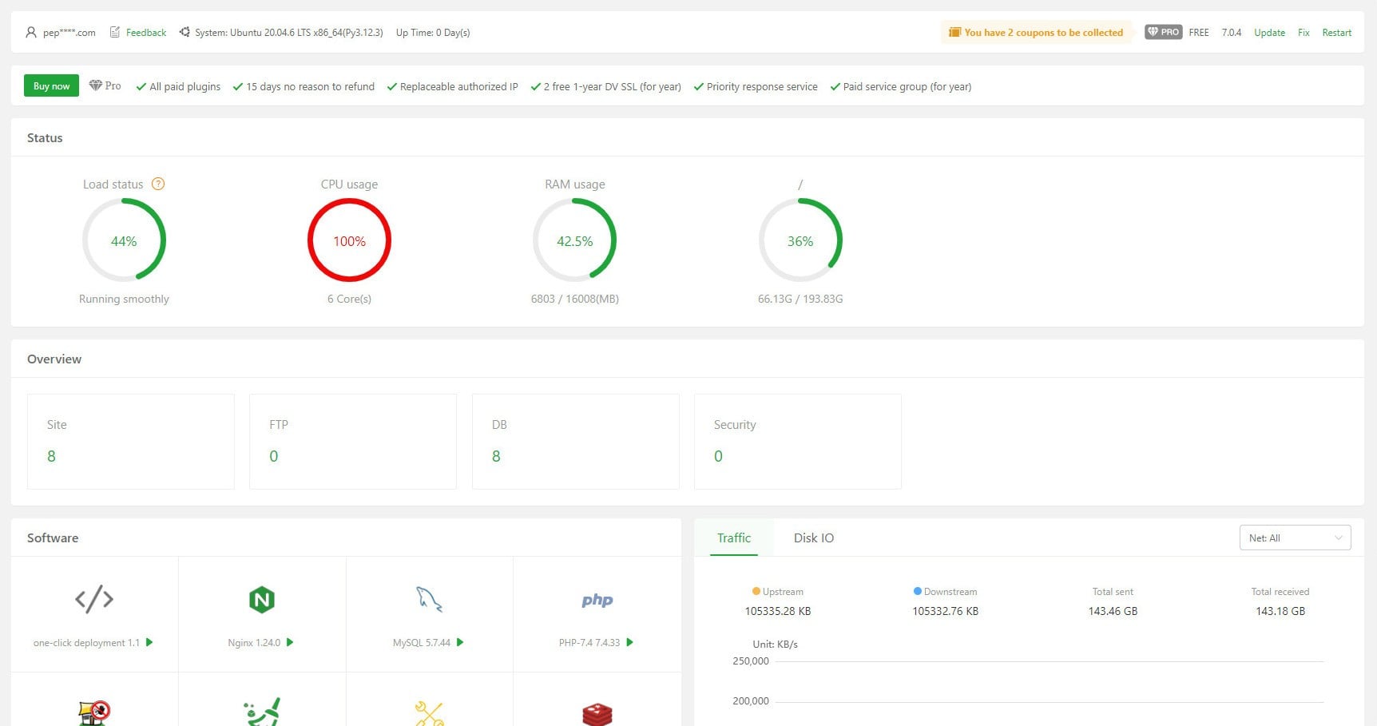Click the PRO diamond badge in header
This screenshot has height=726, width=1377.
[1163, 32]
